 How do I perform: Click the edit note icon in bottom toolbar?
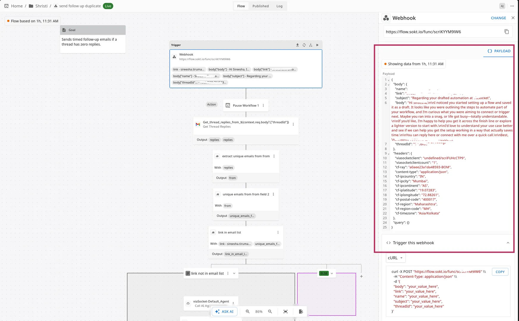(x=301, y=311)
